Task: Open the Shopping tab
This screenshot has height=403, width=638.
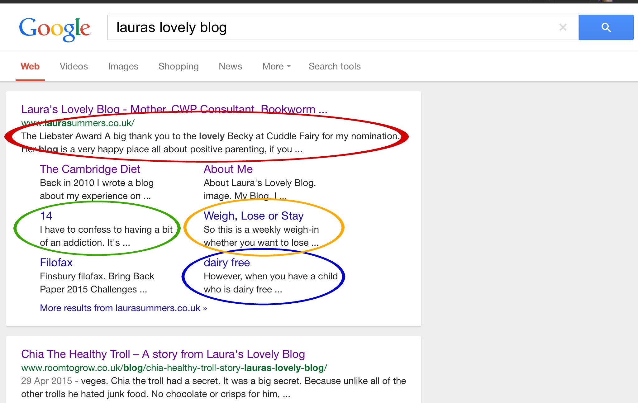Action: click(179, 67)
